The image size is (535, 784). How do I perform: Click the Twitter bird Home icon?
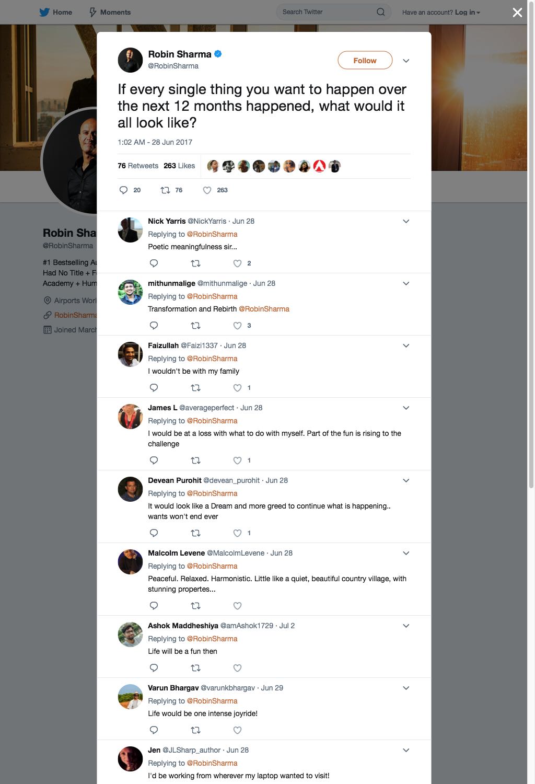coord(44,12)
